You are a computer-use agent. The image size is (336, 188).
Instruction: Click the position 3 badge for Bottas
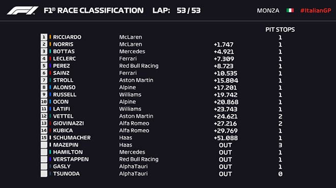[x=44, y=51]
